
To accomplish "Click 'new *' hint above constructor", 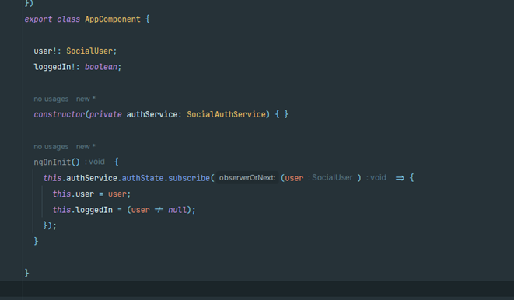I will (86, 99).
